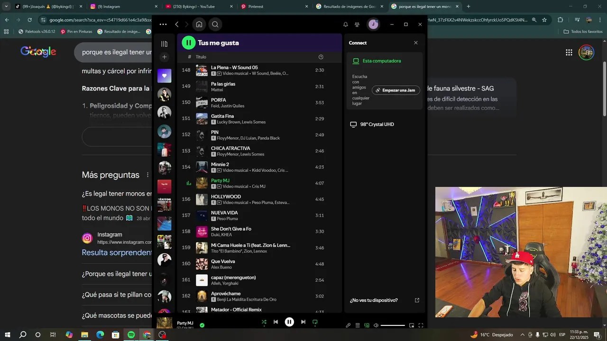Image resolution: width=607 pixels, height=341 pixels.
Task: Open File Explorer from taskbar
Action: point(85,335)
